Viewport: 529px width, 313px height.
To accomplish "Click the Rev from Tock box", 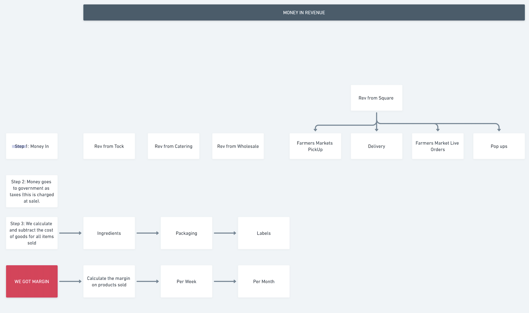I will pos(109,146).
